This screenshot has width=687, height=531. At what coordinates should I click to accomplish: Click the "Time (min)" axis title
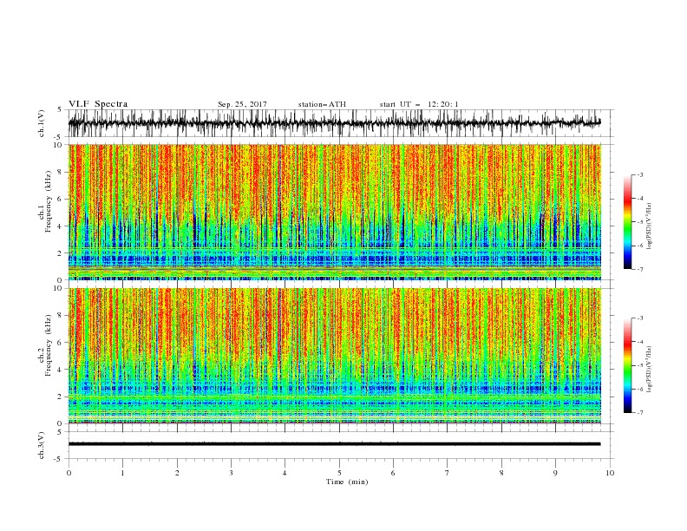347,482
